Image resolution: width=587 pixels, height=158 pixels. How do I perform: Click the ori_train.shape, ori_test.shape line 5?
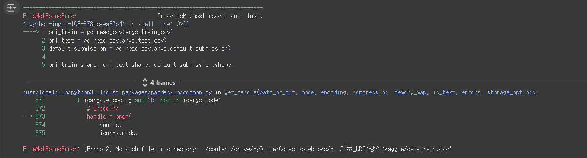coord(140,64)
